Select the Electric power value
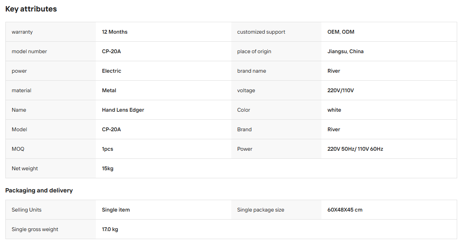 [112, 71]
